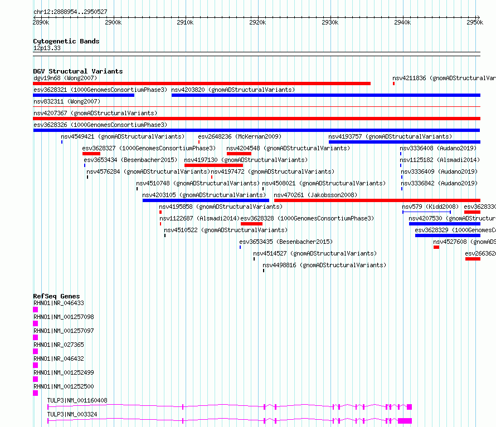Viewport: 496px width, 427px height.
Task: Click the dgv19n68 (Wong2007) variant label
Action: click(65, 78)
